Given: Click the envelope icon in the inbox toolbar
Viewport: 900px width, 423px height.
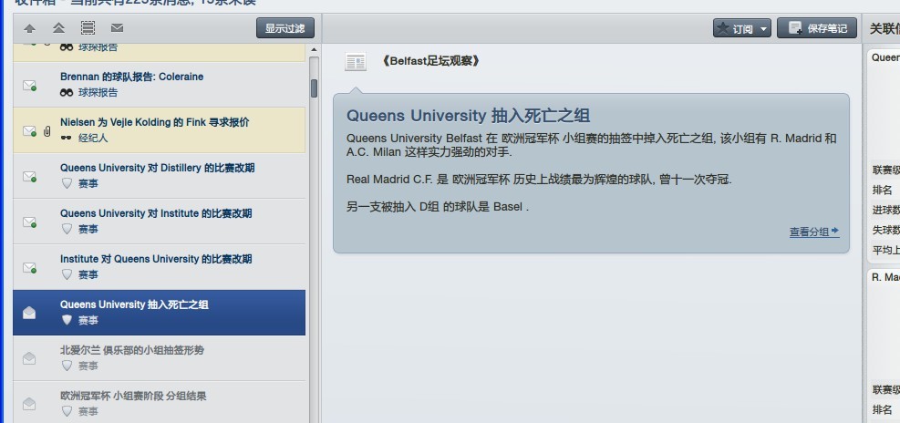Looking at the screenshot, I should pyautogui.click(x=117, y=28).
